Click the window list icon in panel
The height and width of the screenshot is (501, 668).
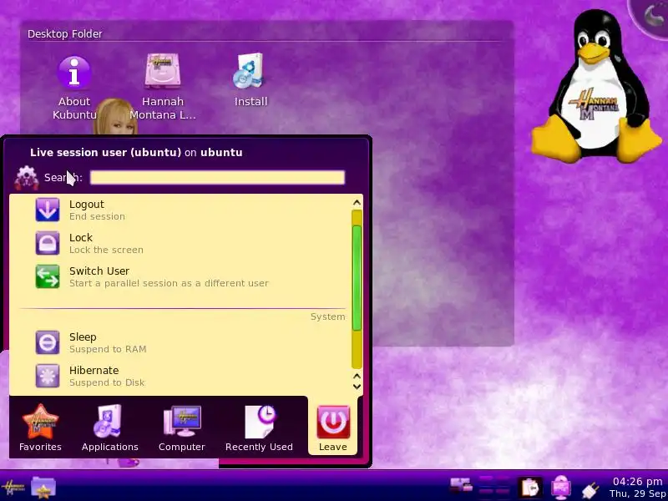(x=462, y=485)
